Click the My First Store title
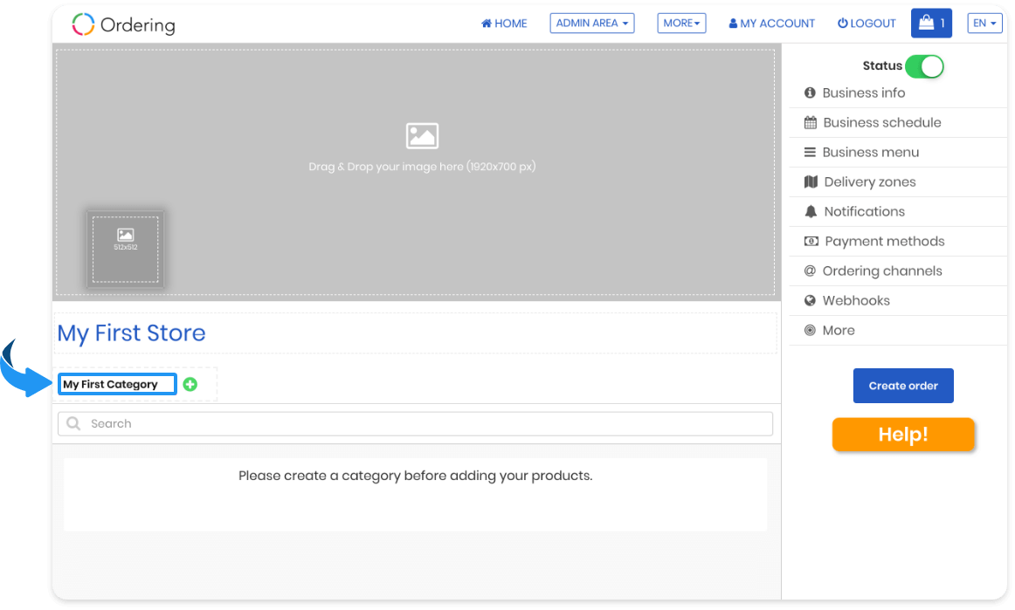Screen dimensions: 1015x610 click(x=131, y=333)
